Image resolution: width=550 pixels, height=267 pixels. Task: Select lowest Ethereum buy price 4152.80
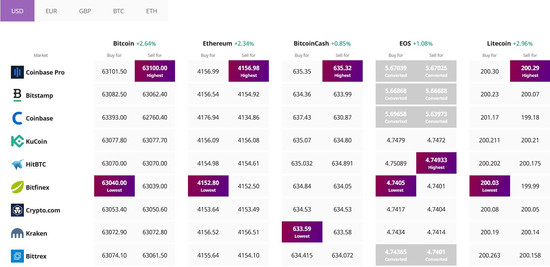pyautogui.click(x=208, y=186)
